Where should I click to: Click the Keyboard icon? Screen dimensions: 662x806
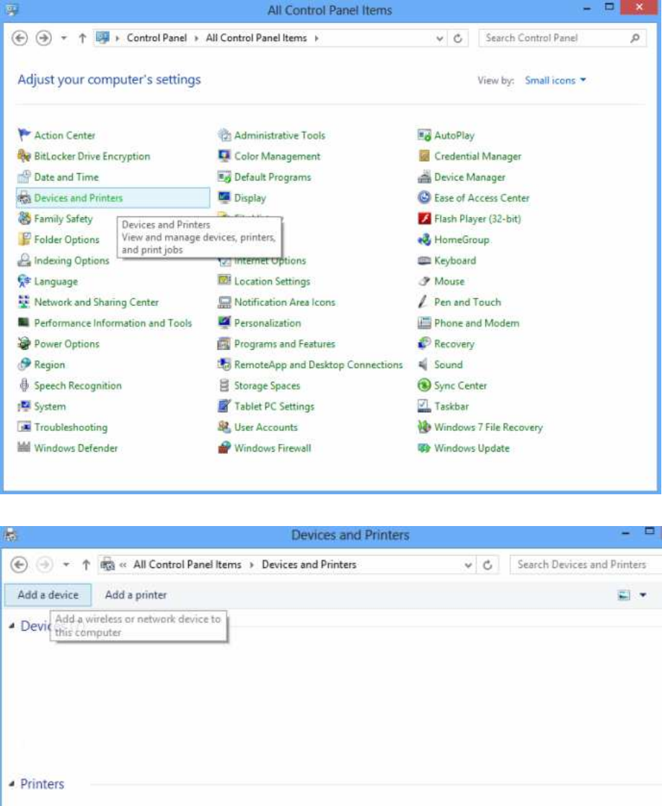point(424,260)
